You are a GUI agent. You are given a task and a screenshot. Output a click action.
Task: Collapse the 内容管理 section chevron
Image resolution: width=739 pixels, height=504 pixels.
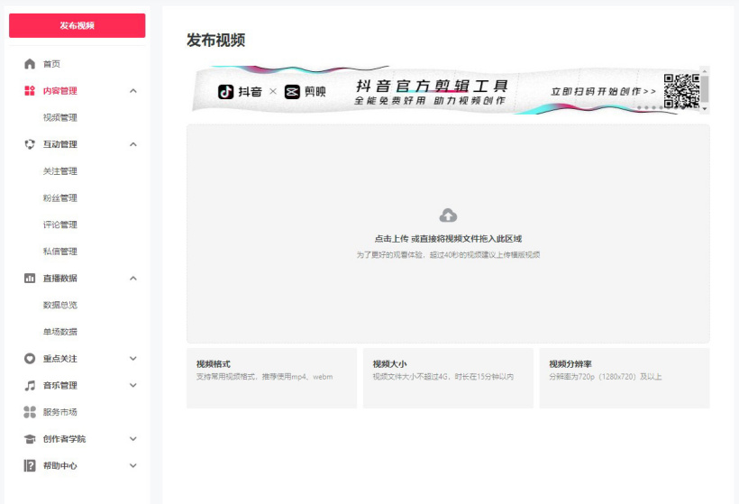[133, 90]
